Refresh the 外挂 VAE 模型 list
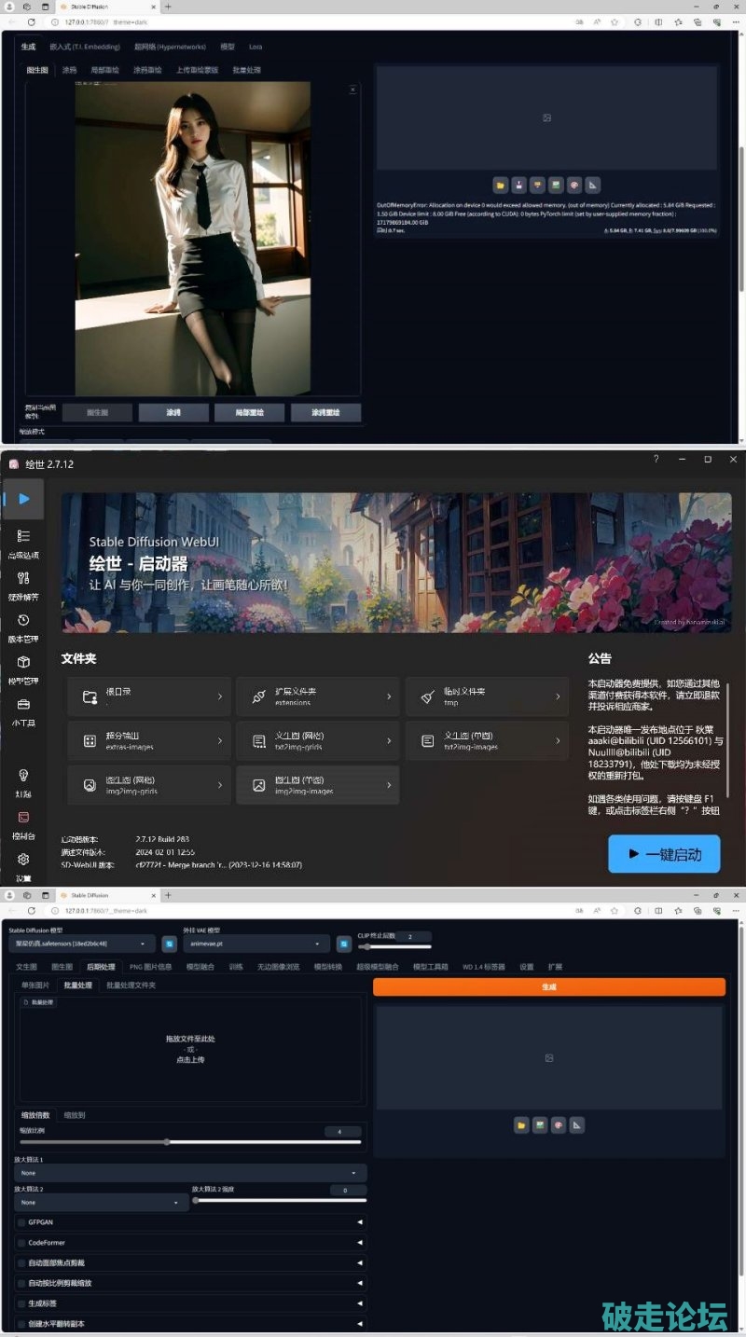 (344, 944)
